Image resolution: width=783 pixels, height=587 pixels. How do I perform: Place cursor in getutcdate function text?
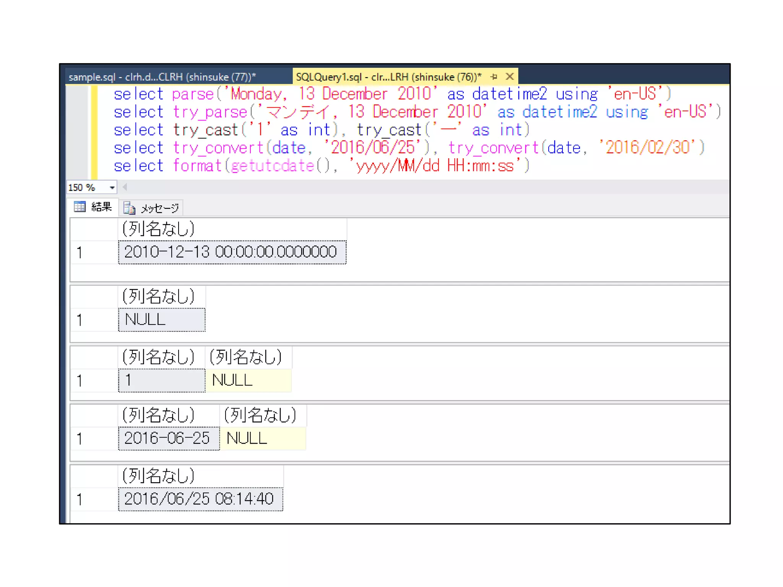tap(272, 166)
